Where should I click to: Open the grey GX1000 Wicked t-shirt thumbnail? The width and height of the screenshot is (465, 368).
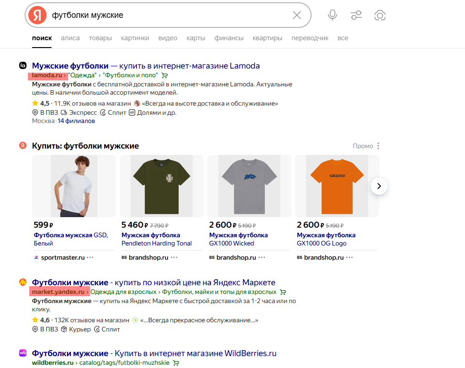[x=249, y=186]
